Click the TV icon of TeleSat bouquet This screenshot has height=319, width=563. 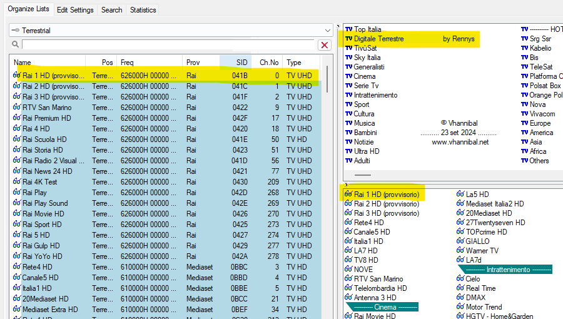(x=525, y=67)
